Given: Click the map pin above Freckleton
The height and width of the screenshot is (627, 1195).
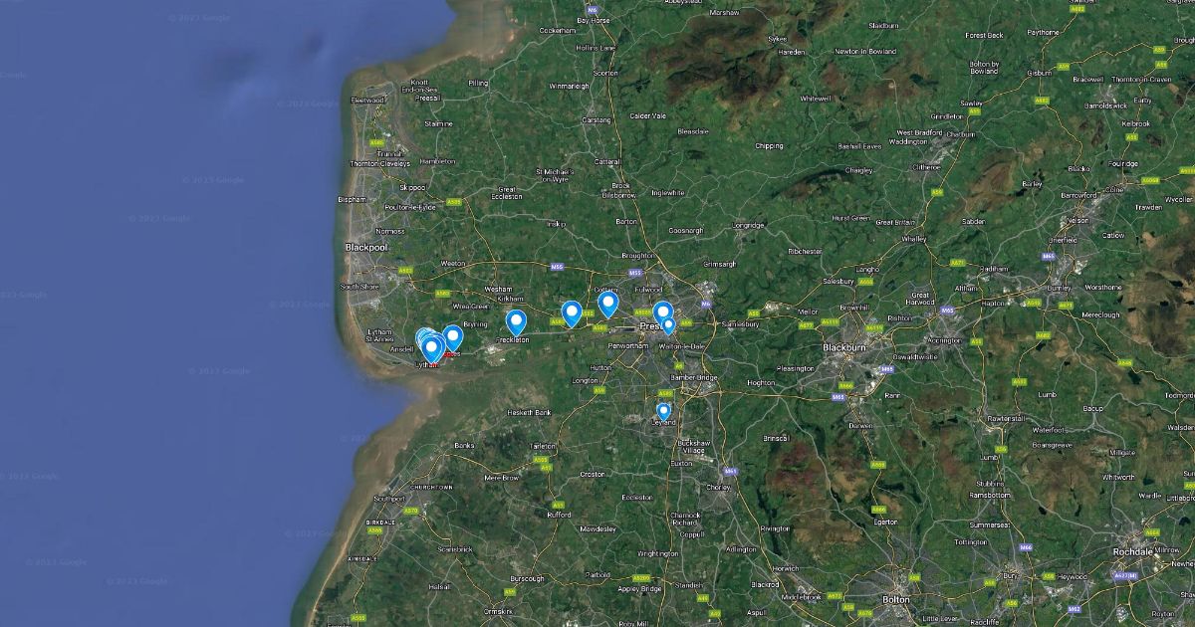Looking at the screenshot, I should [516, 322].
